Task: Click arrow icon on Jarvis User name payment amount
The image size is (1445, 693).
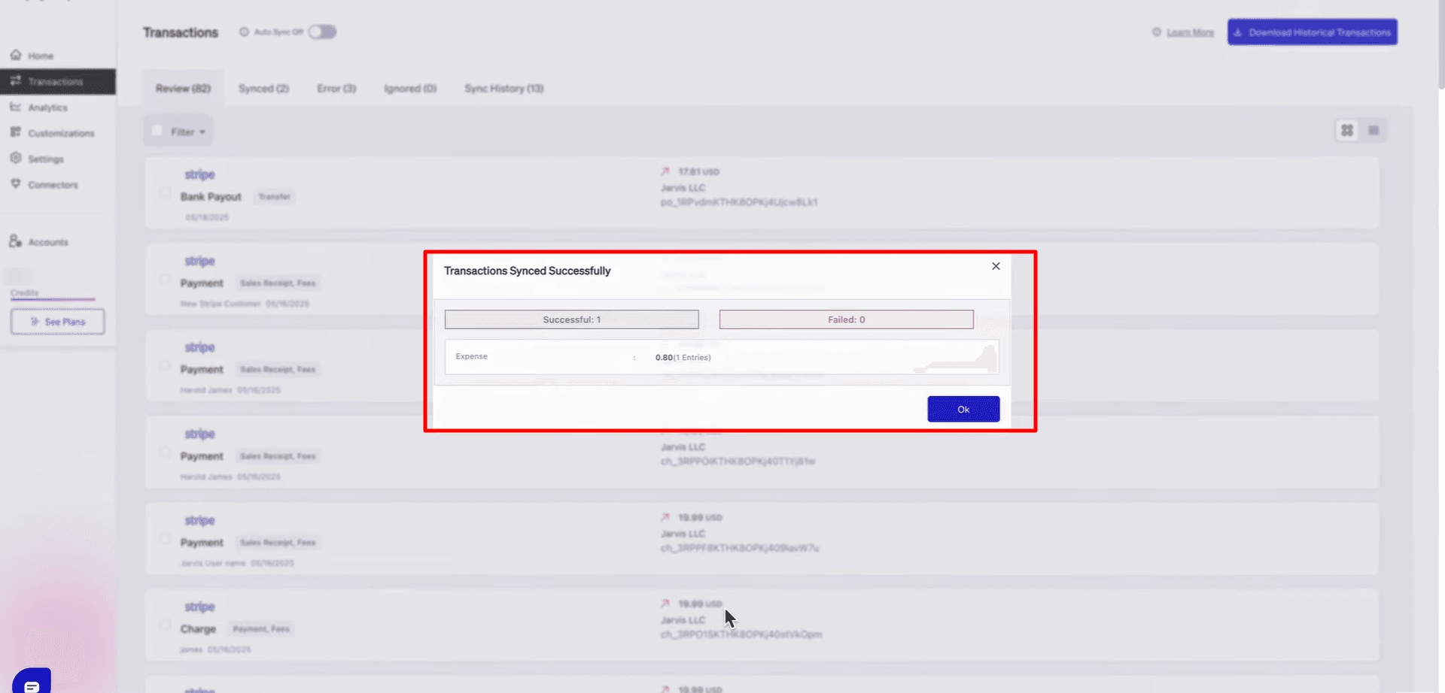Action: click(665, 517)
